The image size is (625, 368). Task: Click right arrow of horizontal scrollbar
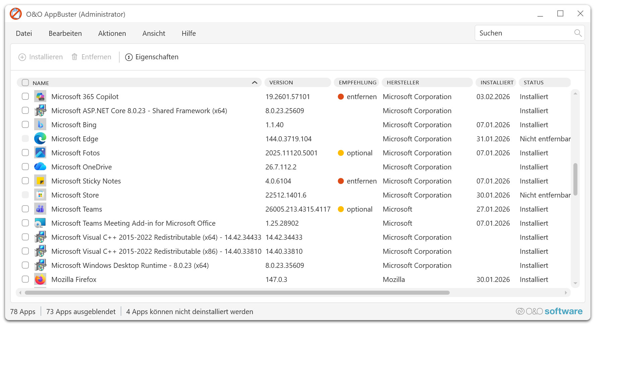(x=566, y=293)
